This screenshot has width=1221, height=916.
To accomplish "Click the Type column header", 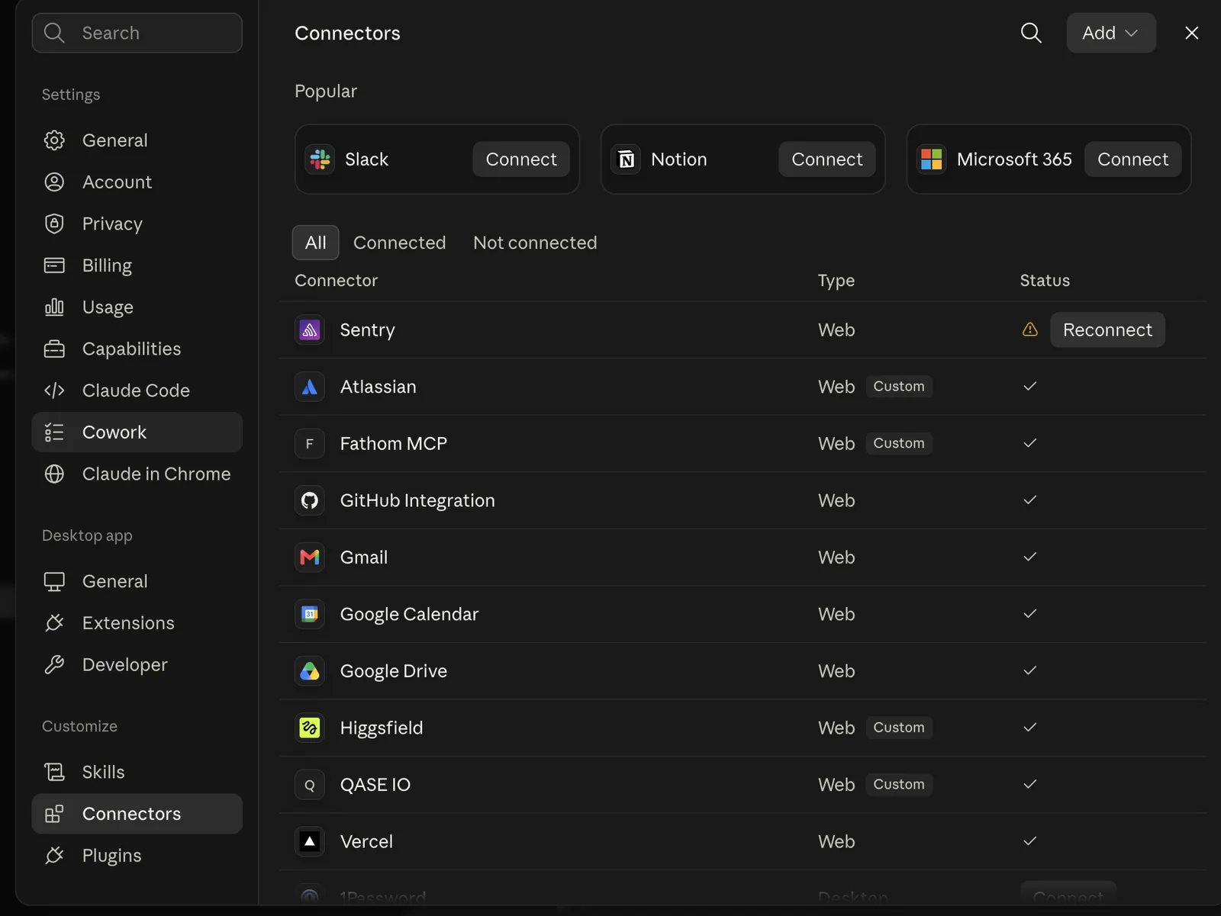I will coord(836,281).
